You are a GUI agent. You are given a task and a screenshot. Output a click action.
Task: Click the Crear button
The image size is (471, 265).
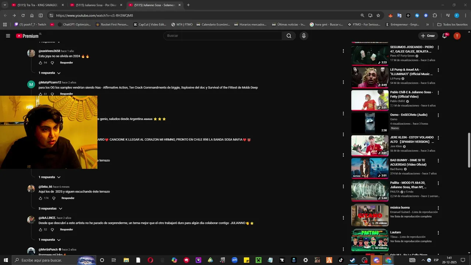(x=428, y=36)
